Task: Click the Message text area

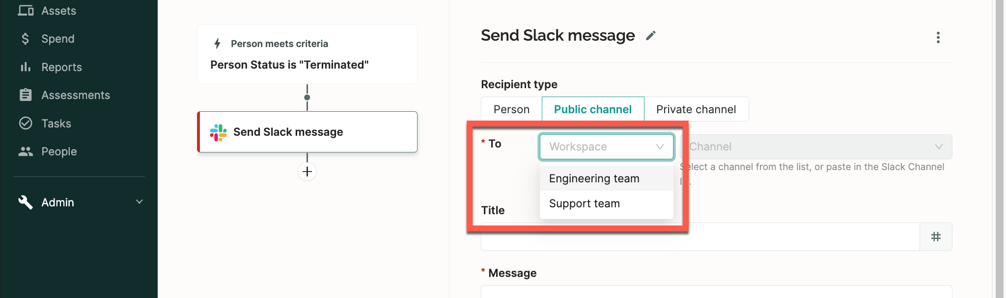Action: pos(716,292)
